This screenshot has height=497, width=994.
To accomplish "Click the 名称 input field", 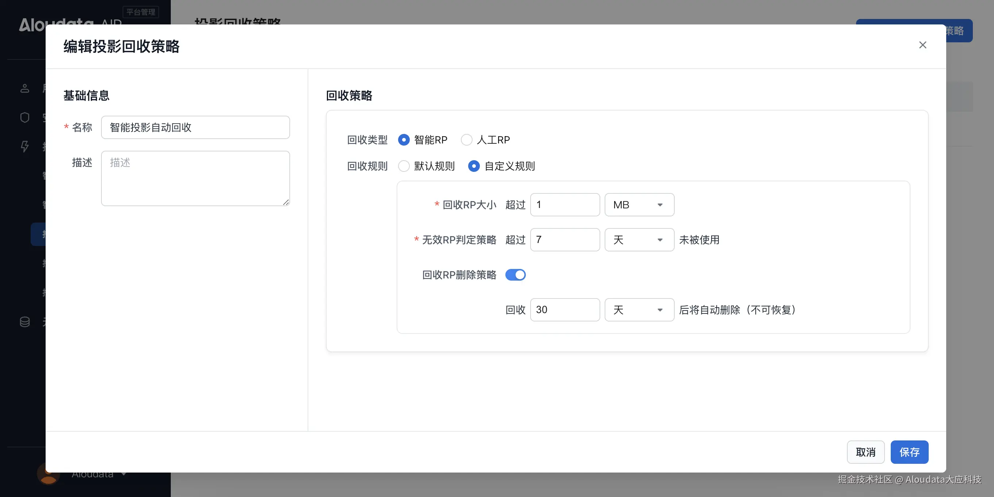I will (195, 127).
